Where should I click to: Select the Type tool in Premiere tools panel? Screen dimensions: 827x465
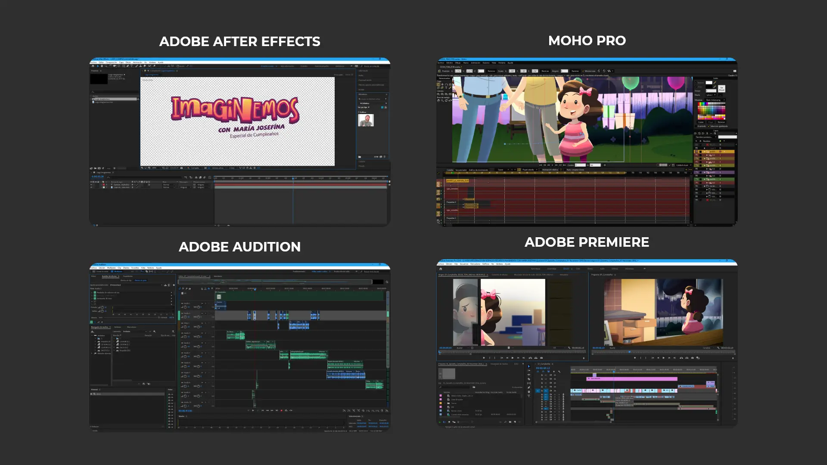[529, 396]
